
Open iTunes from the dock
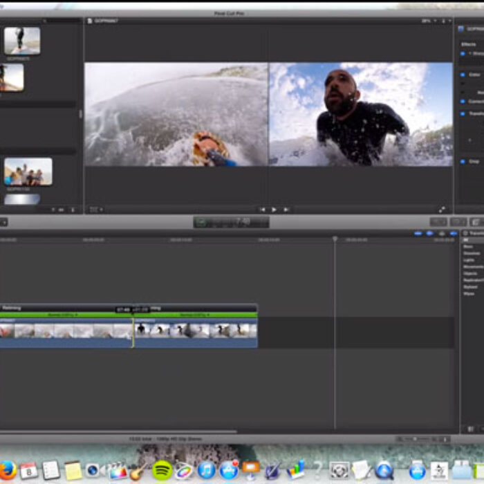(206, 470)
